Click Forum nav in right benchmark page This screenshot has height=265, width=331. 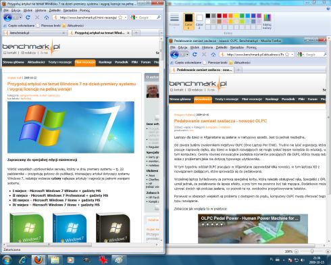(x=313, y=99)
